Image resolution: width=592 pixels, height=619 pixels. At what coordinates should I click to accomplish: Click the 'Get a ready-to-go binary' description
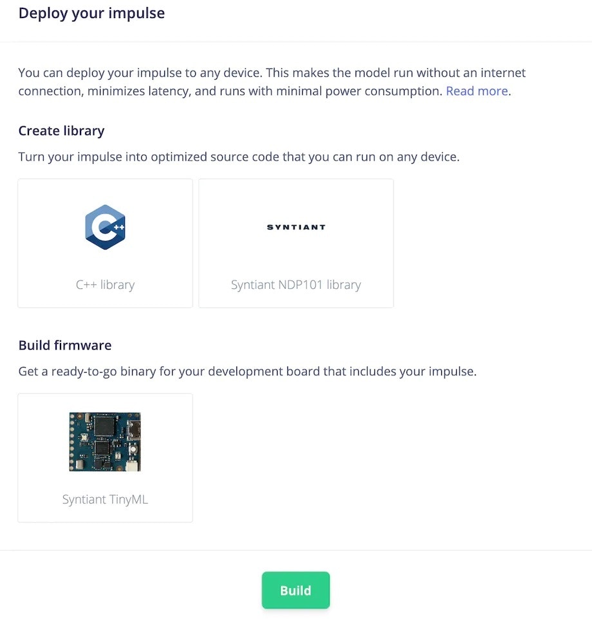pos(247,371)
